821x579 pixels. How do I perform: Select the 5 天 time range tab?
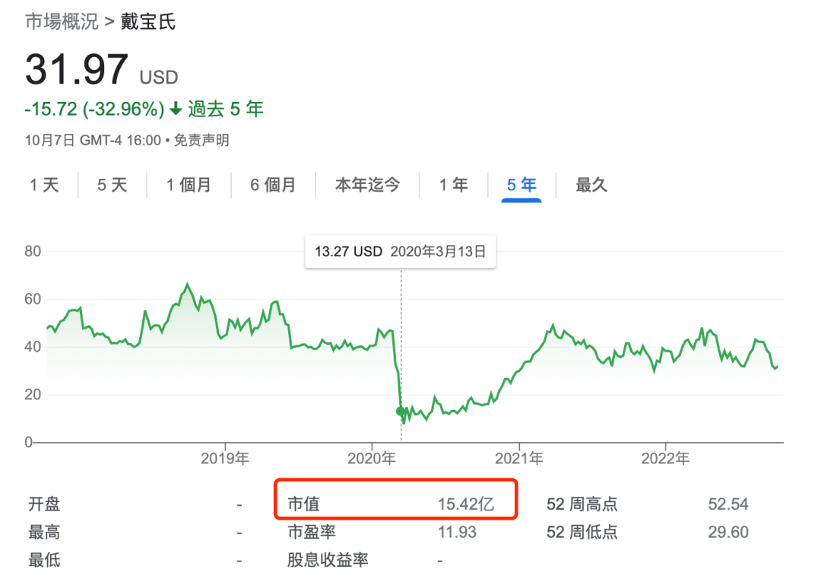113,185
